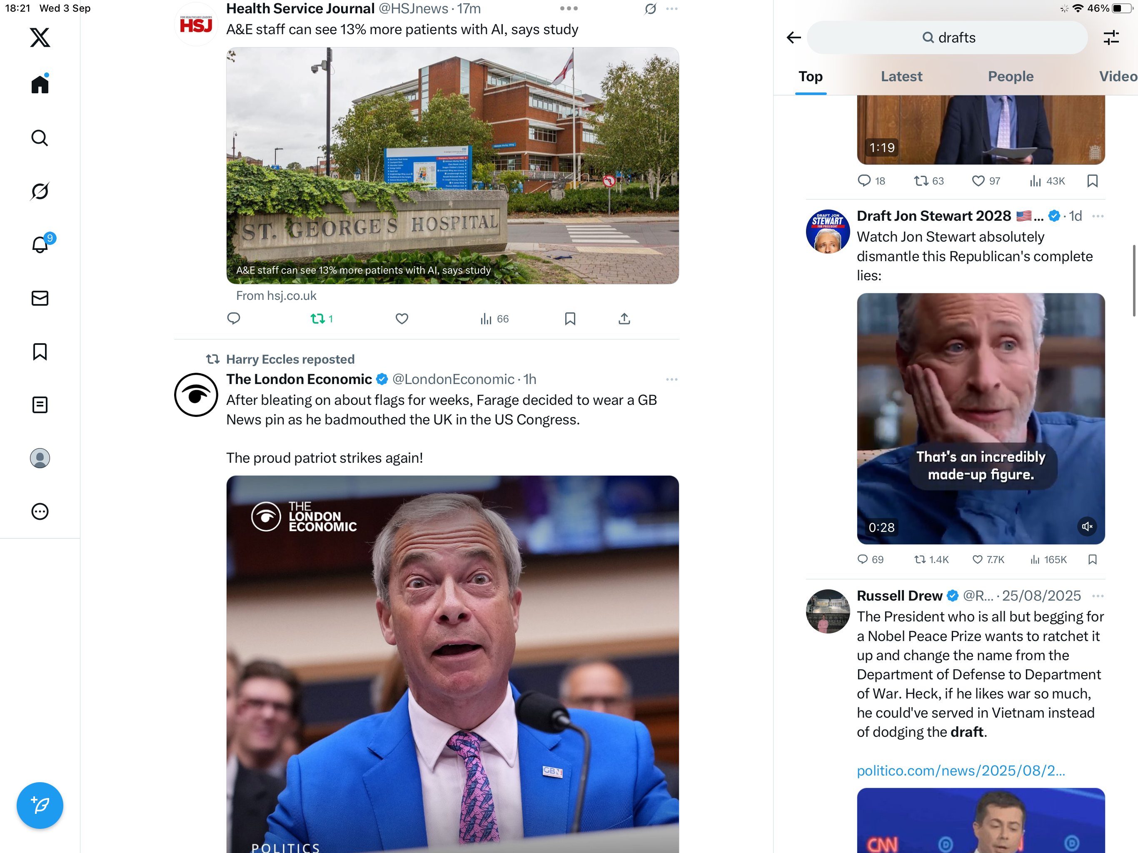The height and width of the screenshot is (853, 1138).
Task: Open Messages envelope icon
Action: pos(40,298)
